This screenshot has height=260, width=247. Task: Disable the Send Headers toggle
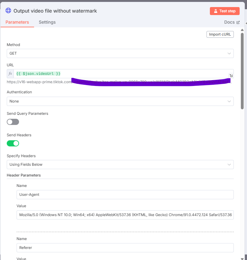click(13, 143)
